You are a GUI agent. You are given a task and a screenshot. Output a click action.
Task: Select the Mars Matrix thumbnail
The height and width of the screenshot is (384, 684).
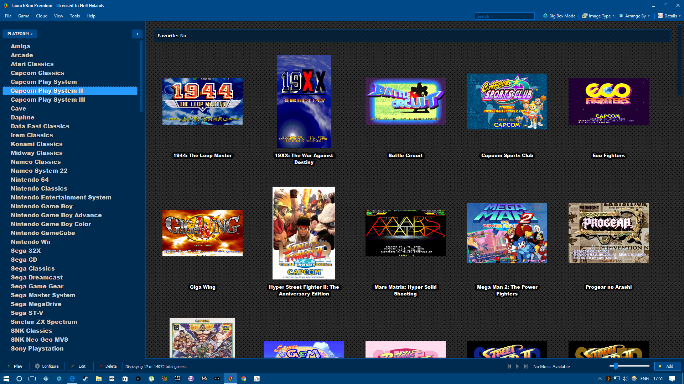pyautogui.click(x=405, y=233)
